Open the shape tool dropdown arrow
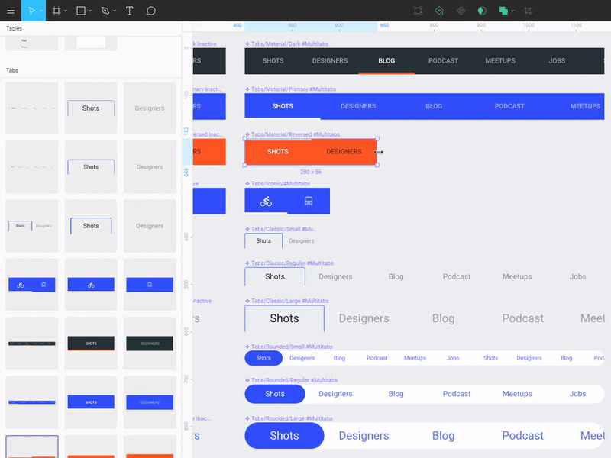Viewport: 611px width, 458px height. [89, 11]
